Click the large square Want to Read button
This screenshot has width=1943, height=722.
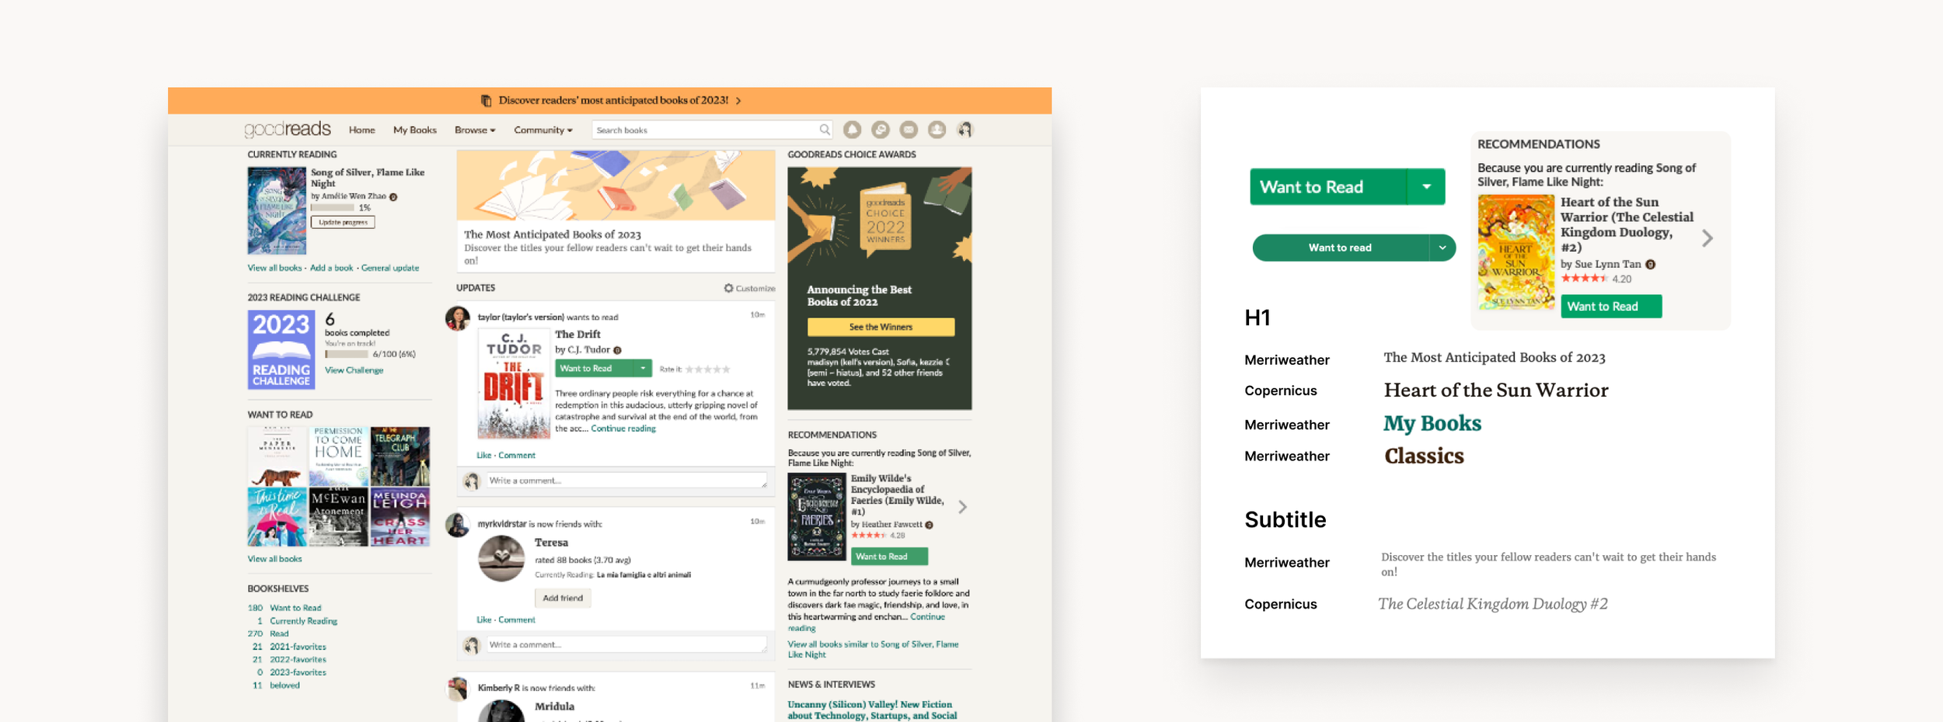(1329, 187)
